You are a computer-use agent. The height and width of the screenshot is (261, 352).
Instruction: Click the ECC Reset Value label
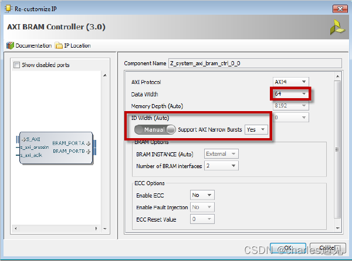pyautogui.click(x=156, y=219)
